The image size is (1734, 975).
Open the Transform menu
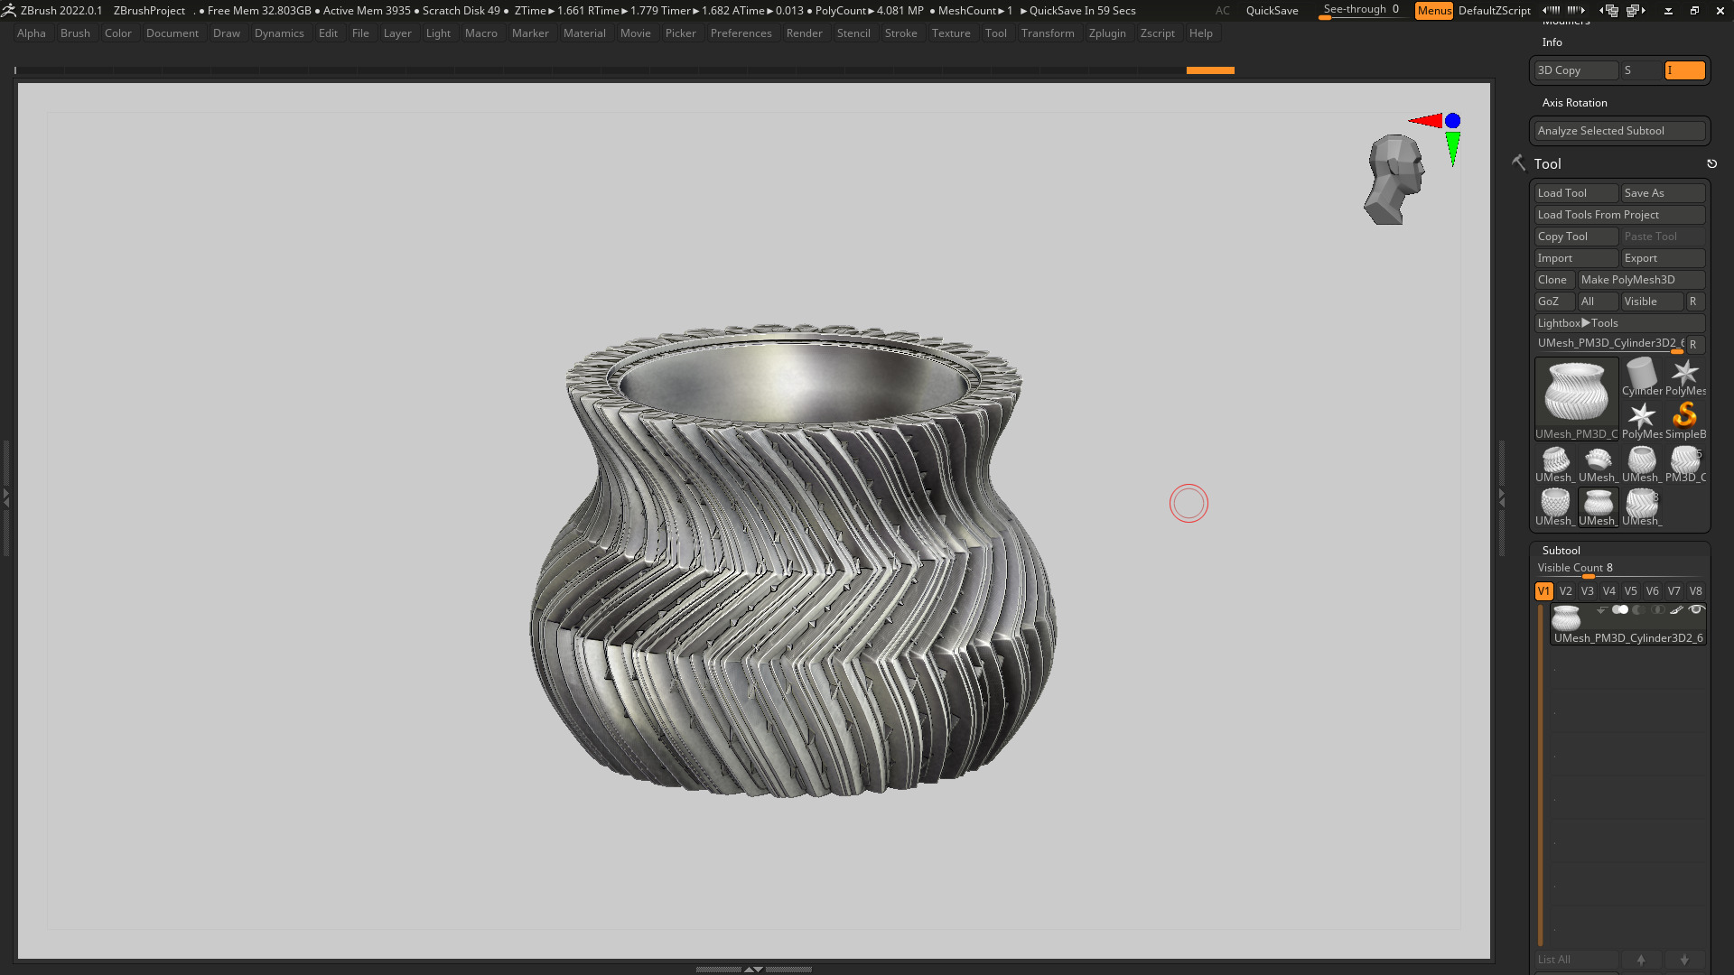point(1048,33)
